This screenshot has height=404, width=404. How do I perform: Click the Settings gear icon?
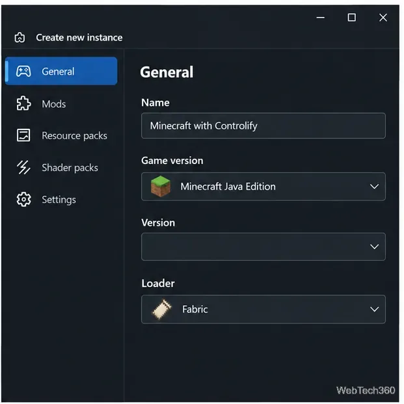[x=23, y=200]
